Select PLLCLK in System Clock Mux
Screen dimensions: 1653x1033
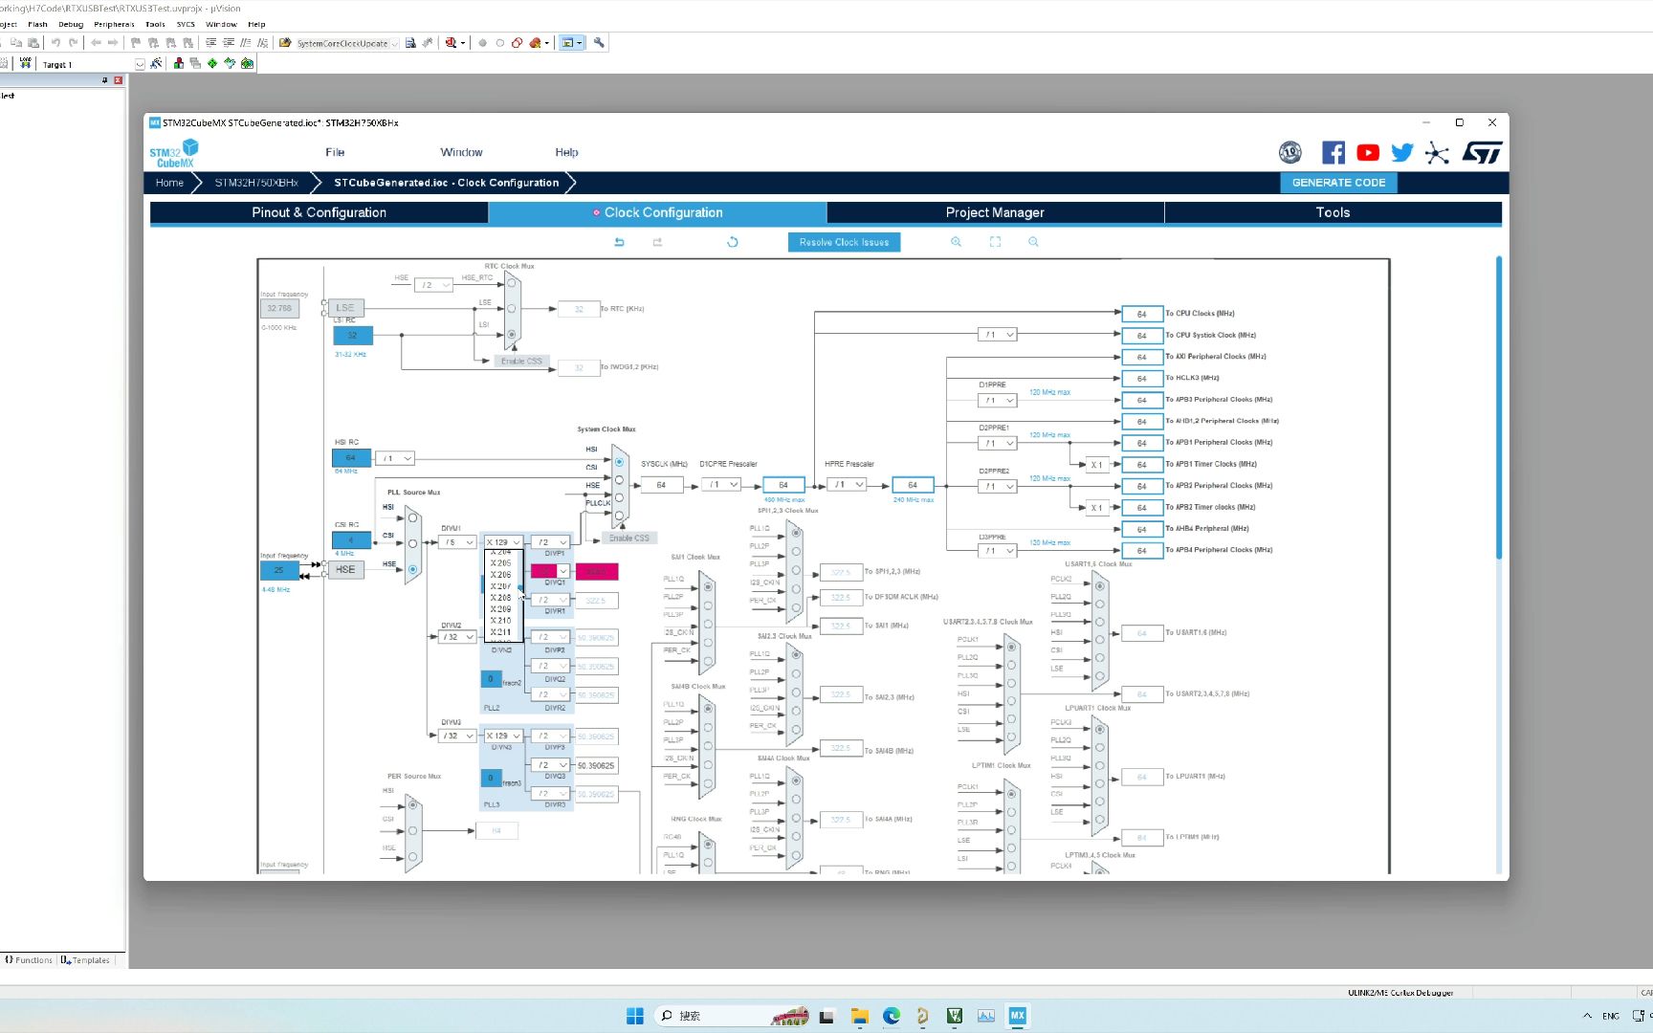pos(619,516)
